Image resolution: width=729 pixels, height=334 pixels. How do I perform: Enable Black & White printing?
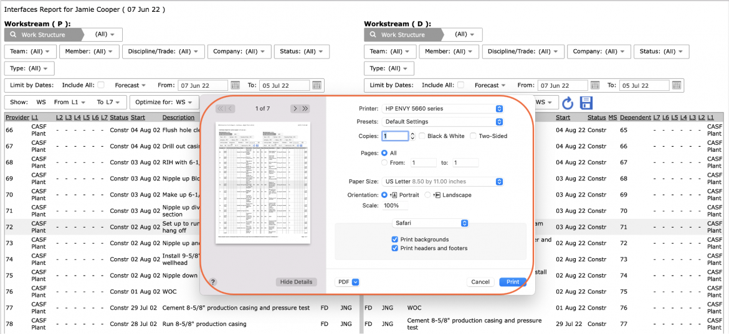pyautogui.click(x=422, y=136)
